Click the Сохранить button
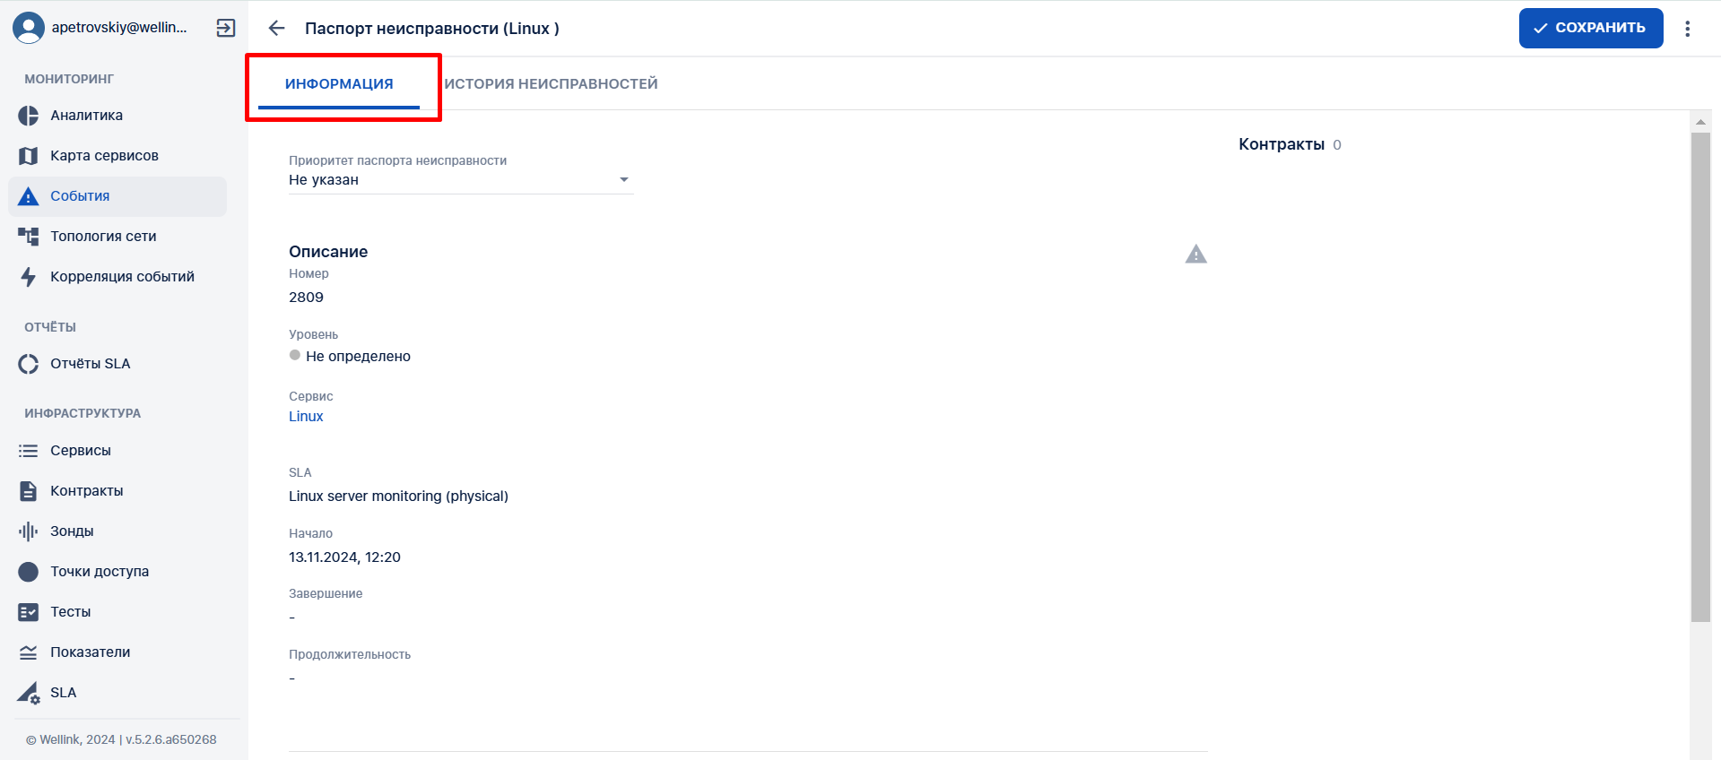 tap(1591, 28)
